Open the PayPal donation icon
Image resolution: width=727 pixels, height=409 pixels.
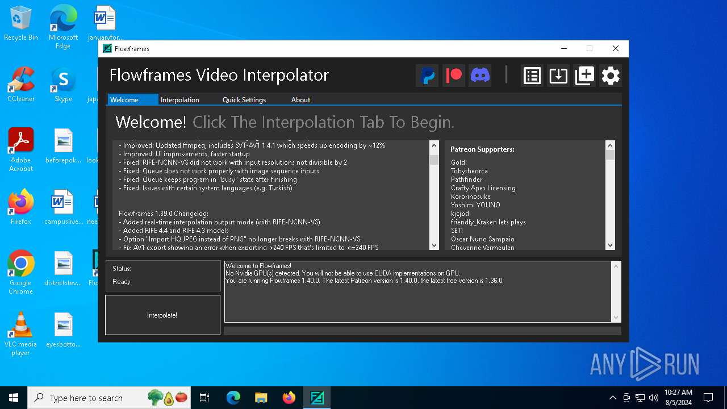(x=427, y=76)
